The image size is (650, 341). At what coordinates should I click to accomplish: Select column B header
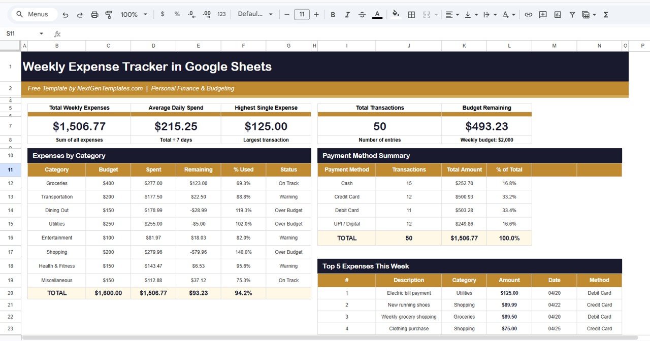[57, 46]
